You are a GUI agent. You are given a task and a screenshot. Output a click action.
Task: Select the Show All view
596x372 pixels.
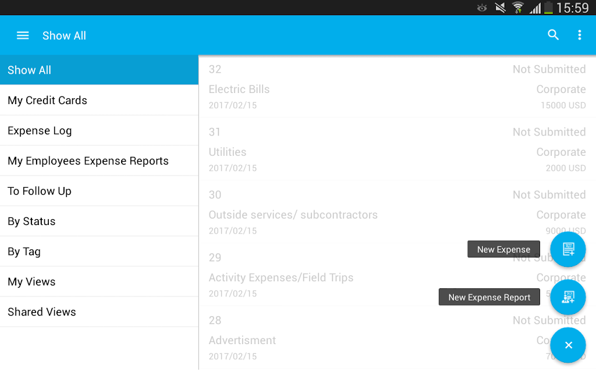[x=99, y=70]
